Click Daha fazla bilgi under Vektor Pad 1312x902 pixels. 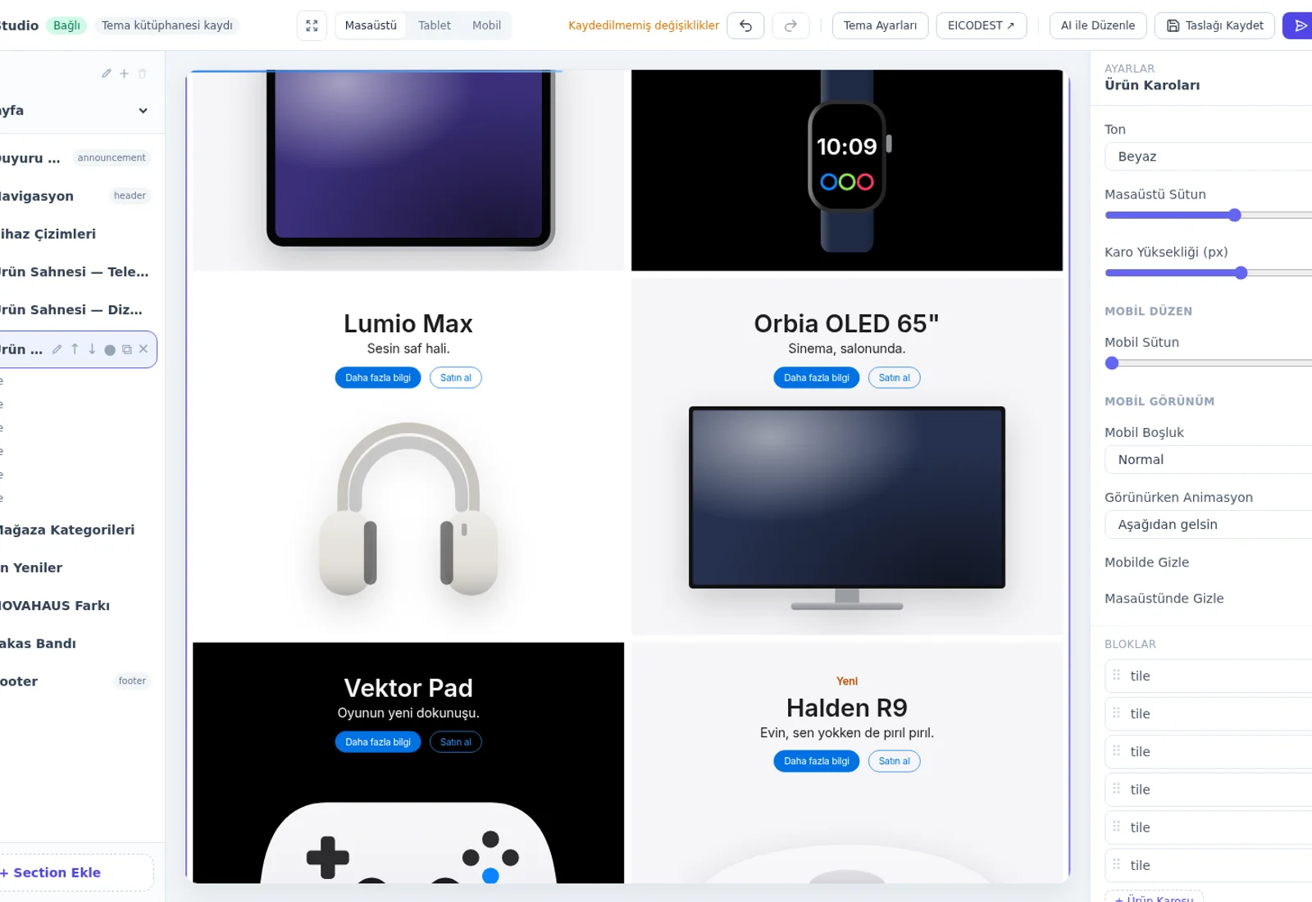pos(378,742)
